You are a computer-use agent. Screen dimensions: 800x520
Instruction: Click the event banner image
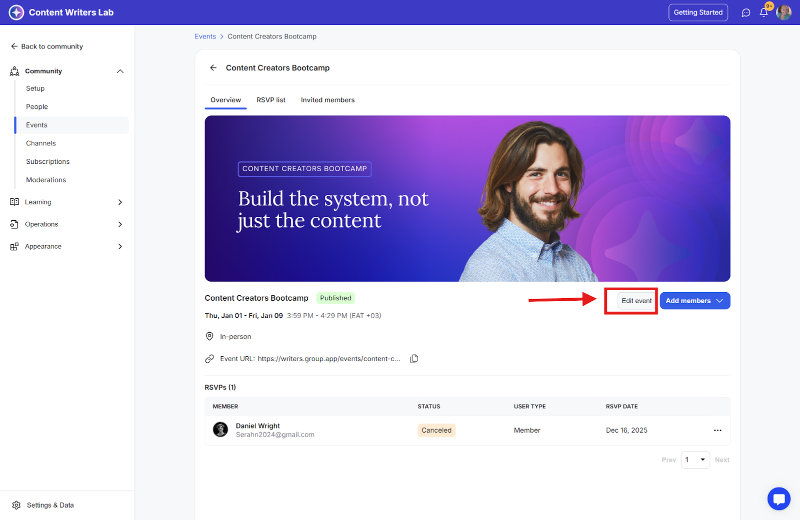pyautogui.click(x=467, y=198)
